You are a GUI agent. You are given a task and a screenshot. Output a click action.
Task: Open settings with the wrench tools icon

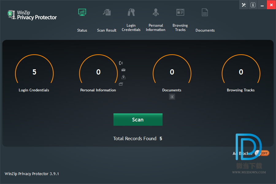coord(244,5)
